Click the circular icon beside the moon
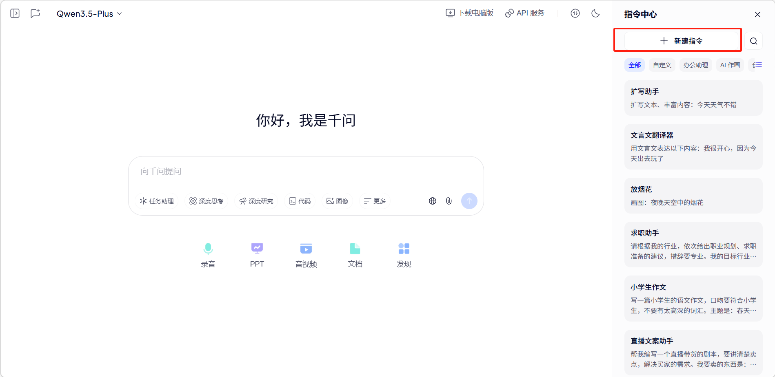The width and height of the screenshot is (775, 377). pos(575,13)
